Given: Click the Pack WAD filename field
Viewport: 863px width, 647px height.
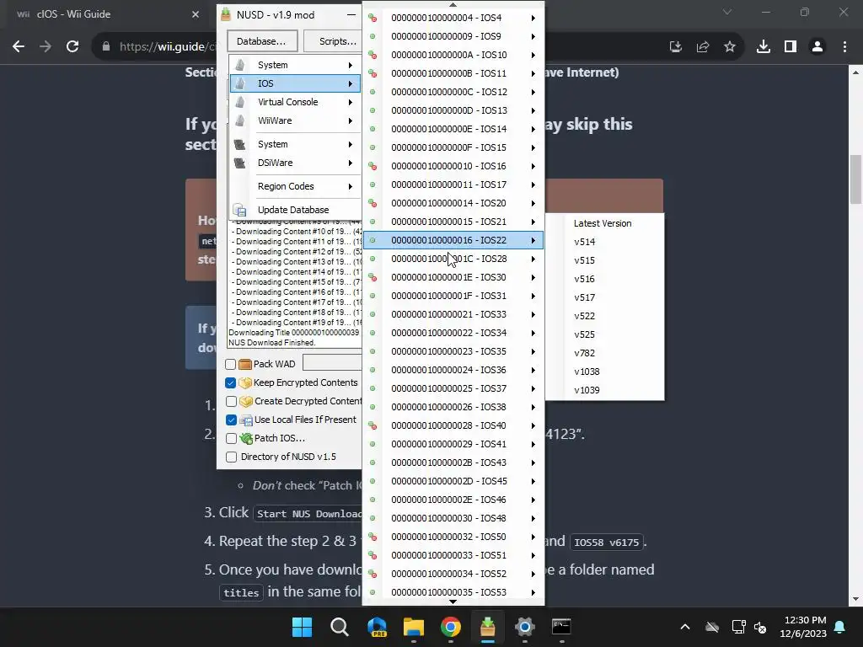Looking at the screenshot, I should pyautogui.click(x=332, y=362).
